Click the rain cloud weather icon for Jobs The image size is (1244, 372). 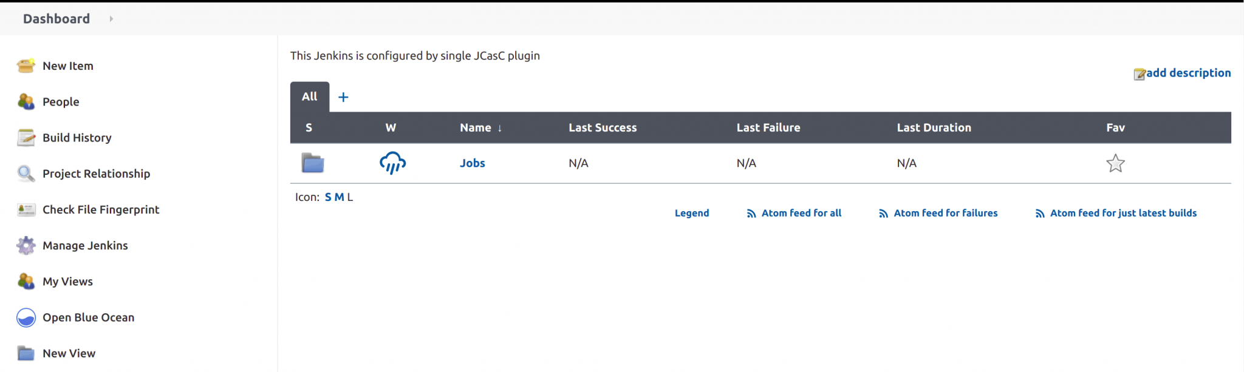tap(392, 163)
